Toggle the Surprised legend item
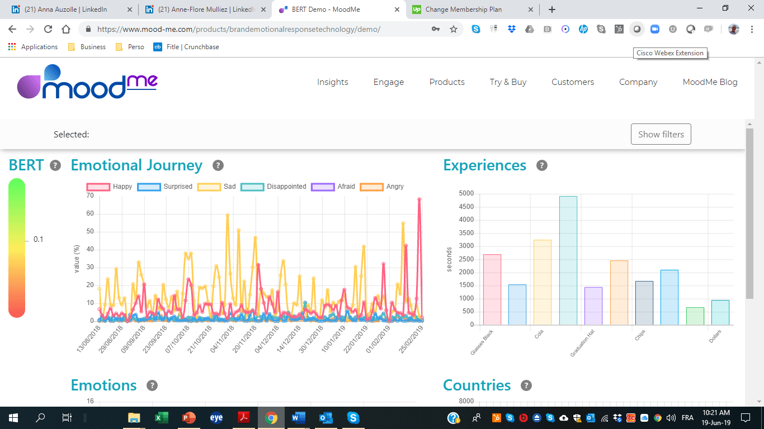Image resolution: width=764 pixels, height=429 pixels. coord(165,187)
